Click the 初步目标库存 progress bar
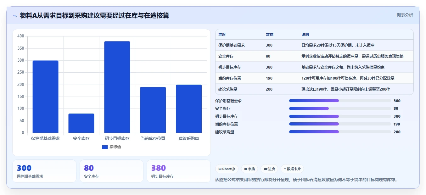The height and width of the screenshot is (195, 426). coord(340,116)
